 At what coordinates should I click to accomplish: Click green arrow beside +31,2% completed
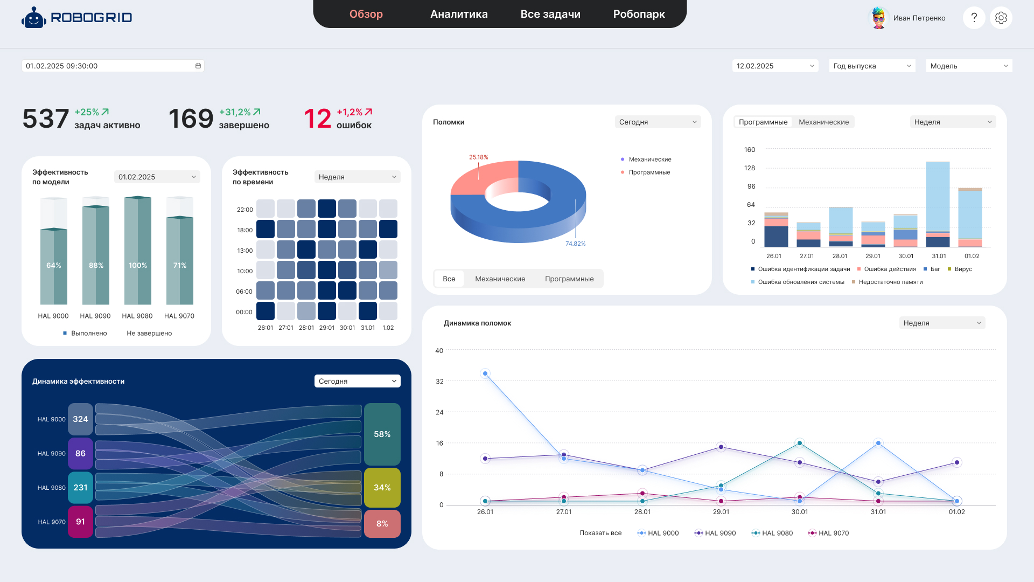coord(257,112)
